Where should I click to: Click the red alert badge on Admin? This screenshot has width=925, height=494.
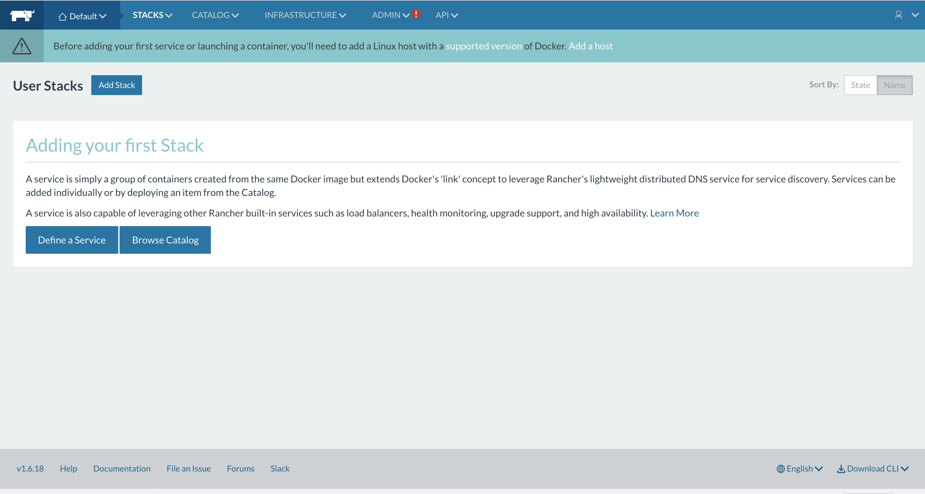(416, 13)
